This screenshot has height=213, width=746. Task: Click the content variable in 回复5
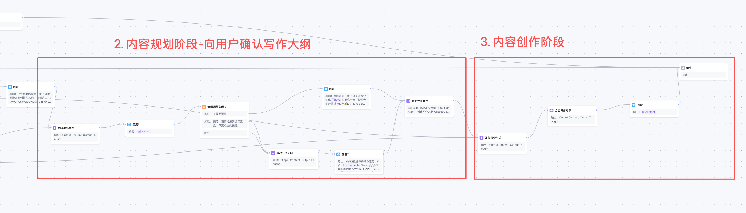pos(144,132)
